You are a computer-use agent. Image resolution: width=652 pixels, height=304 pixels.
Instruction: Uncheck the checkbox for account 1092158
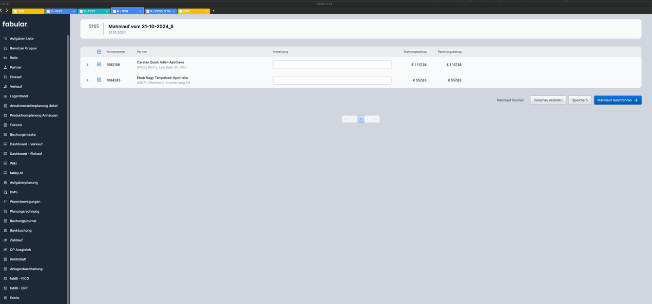coord(99,65)
